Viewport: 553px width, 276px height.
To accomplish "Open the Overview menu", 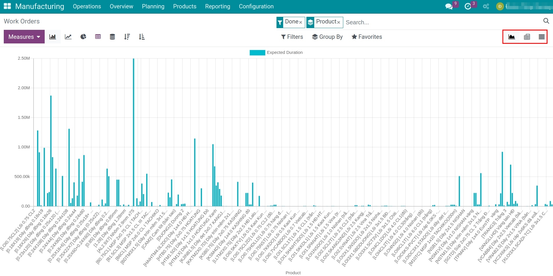I will [121, 6].
